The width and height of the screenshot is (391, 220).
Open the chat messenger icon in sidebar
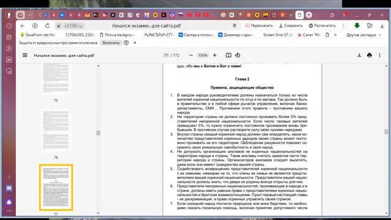[x=9, y=188]
